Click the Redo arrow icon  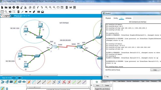(42, 7)
